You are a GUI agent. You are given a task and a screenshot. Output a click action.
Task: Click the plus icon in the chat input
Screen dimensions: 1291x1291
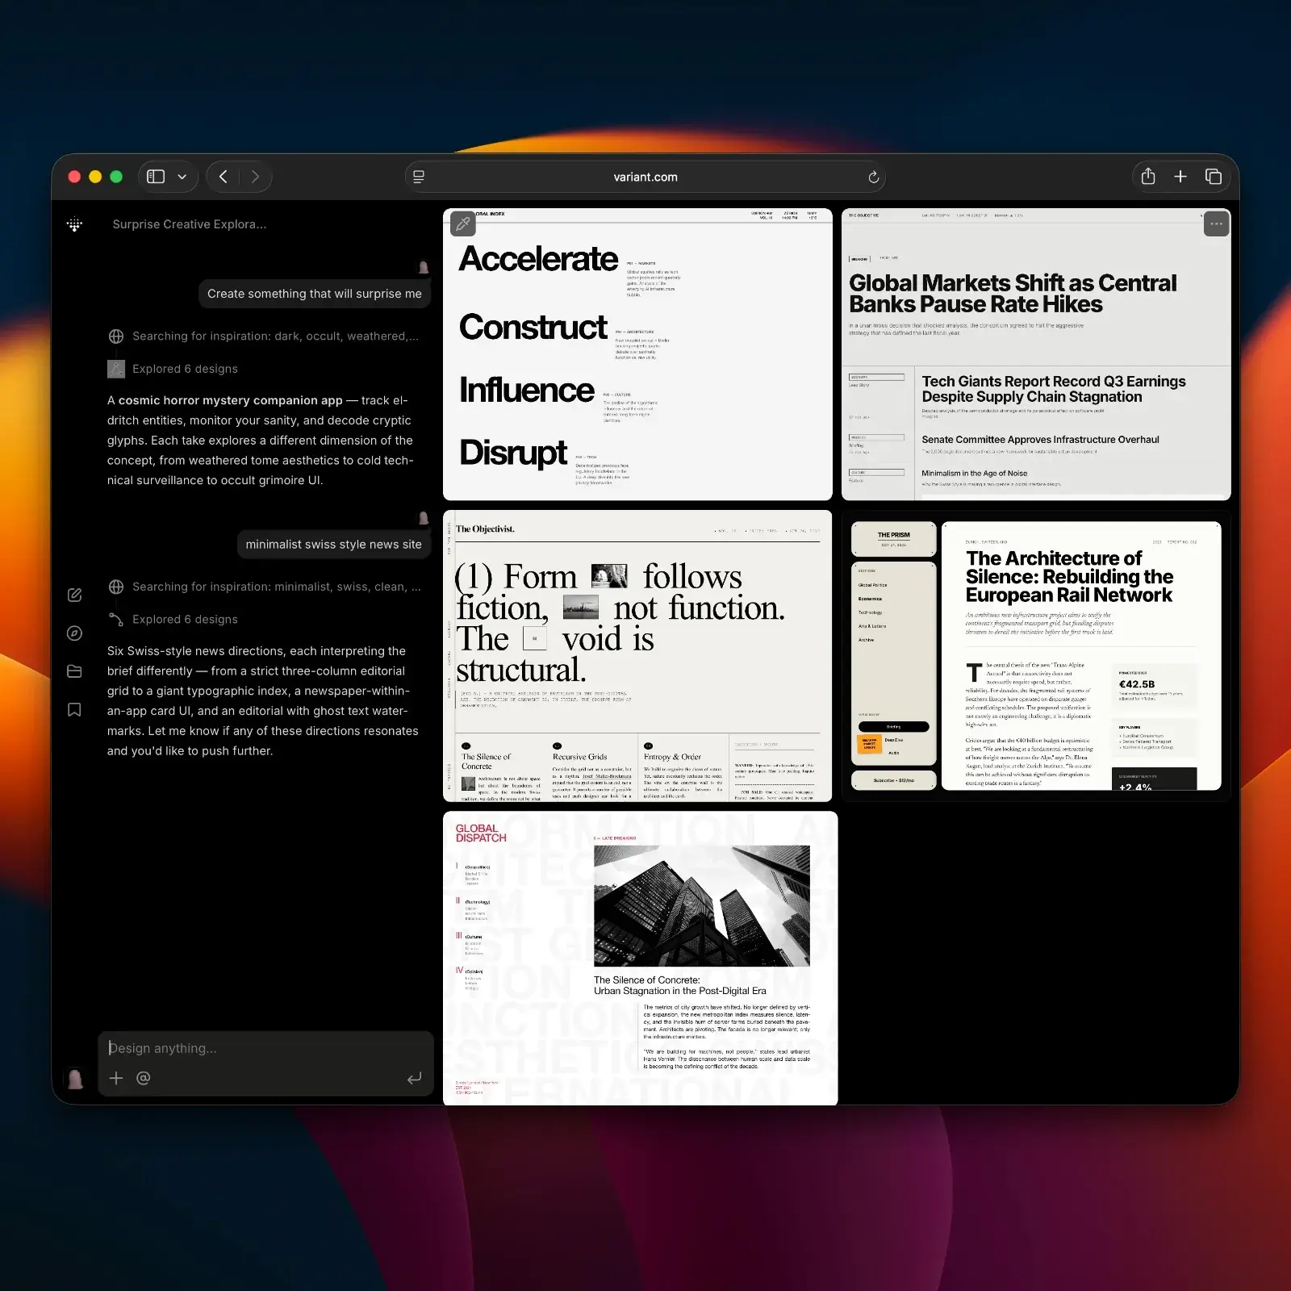(116, 1078)
